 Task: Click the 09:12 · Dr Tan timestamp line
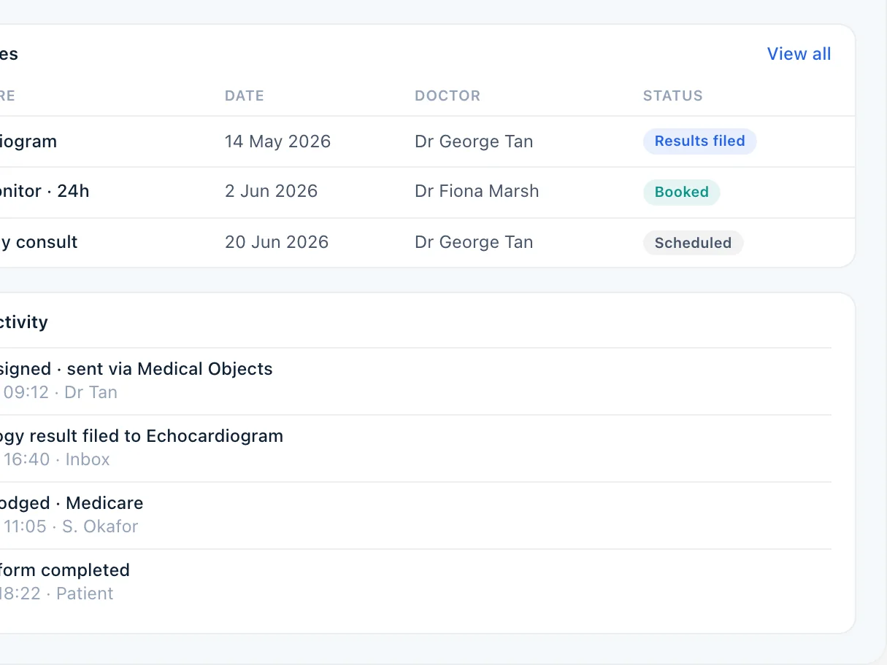coord(59,392)
